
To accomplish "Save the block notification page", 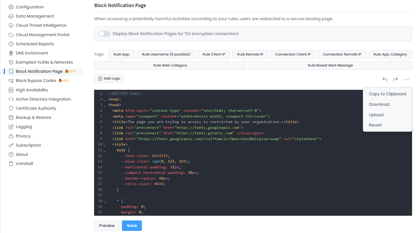I will click(132, 226).
